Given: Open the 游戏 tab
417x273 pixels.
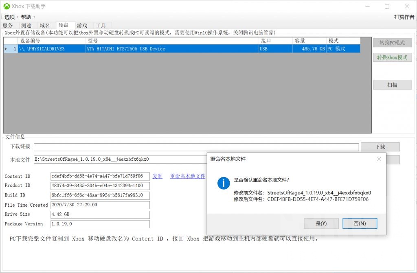Looking at the screenshot, I should click(x=82, y=25).
